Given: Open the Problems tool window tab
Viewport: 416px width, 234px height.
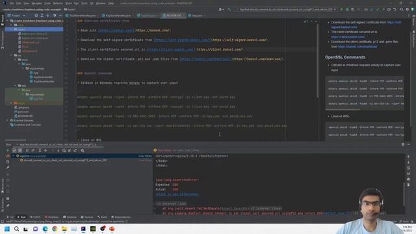Looking at the screenshot, I should (x=51, y=217).
